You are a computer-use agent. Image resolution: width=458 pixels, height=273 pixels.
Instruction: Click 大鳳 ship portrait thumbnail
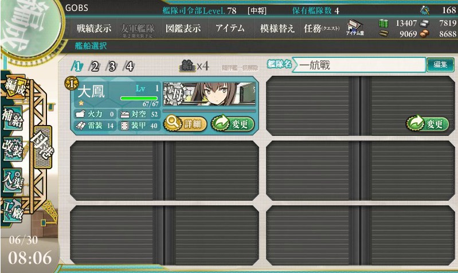(209, 94)
